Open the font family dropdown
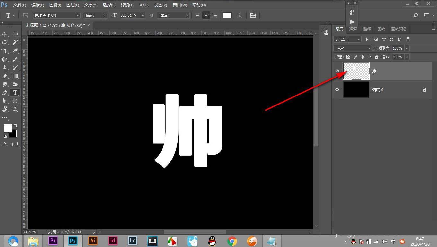Viewport: 437px width, 247px height. (78, 15)
